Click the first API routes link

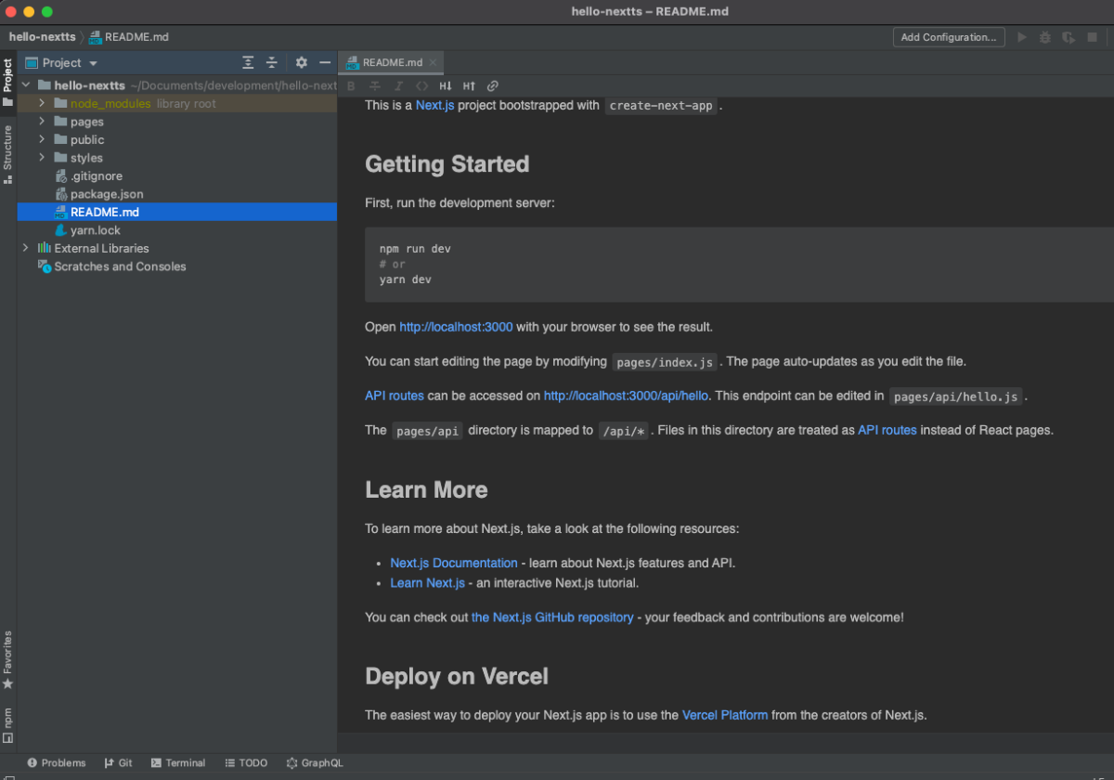click(395, 396)
